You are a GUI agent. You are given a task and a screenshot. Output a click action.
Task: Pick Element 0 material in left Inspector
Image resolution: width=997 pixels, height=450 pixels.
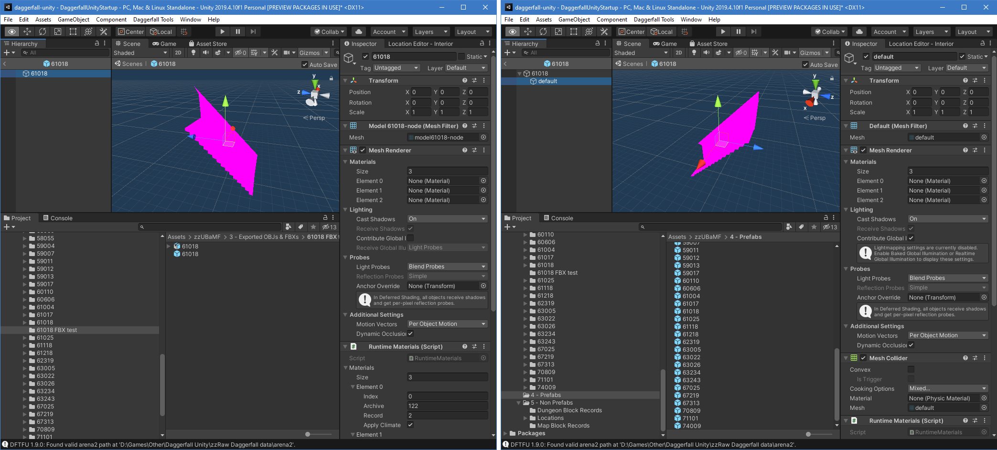click(483, 181)
